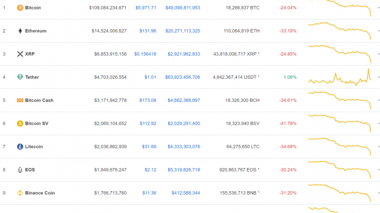Image resolution: width=380 pixels, height=213 pixels.
Task: Open the Bitcoin Cash name link
Action: (x=39, y=100)
